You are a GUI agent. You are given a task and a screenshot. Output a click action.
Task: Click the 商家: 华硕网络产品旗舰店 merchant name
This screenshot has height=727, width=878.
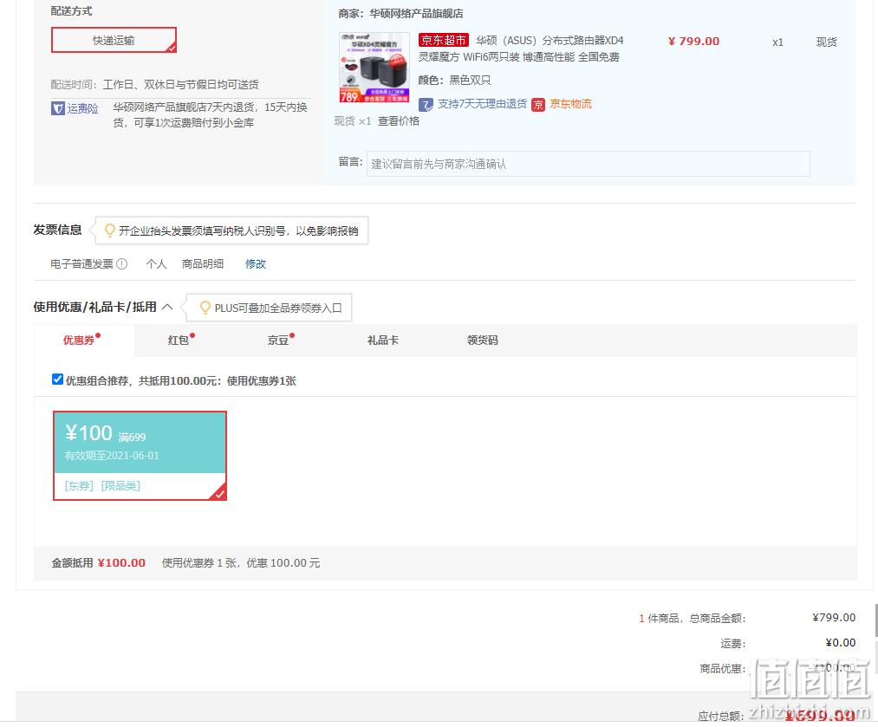pyautogui.click(x=401, y=14)
